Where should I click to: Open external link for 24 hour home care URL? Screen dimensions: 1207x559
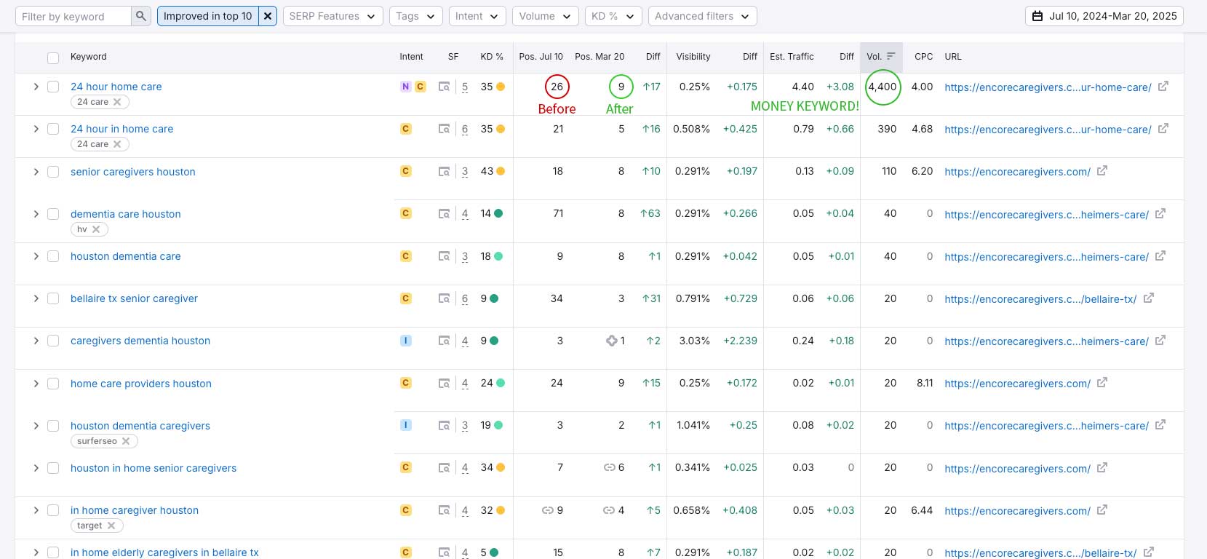point(1163,86)
